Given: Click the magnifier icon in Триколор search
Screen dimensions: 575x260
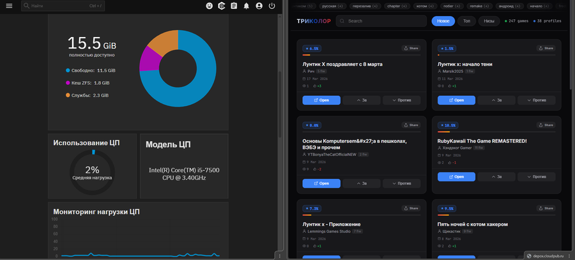Looking at the screenshot, I should [342, 21].
